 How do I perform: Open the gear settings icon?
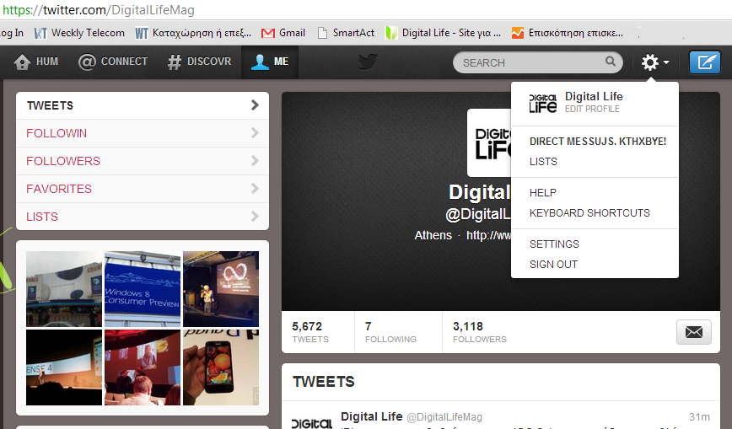(x=649, y=62)
